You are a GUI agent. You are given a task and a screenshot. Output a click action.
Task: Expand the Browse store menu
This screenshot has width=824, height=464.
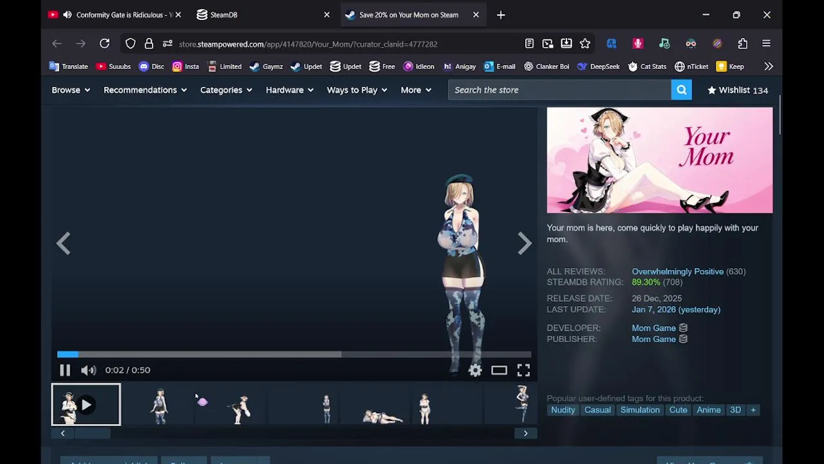click(x=71, y=90)
